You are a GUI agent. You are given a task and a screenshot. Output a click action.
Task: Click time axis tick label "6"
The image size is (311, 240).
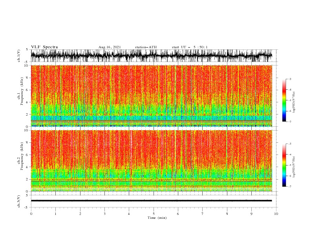tap(178, 214)
